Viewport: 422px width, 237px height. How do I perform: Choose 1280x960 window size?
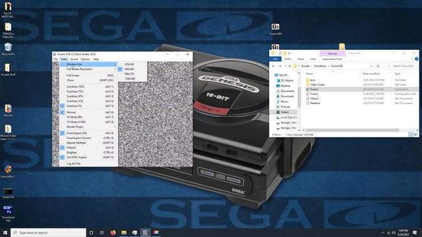point(133,79)
